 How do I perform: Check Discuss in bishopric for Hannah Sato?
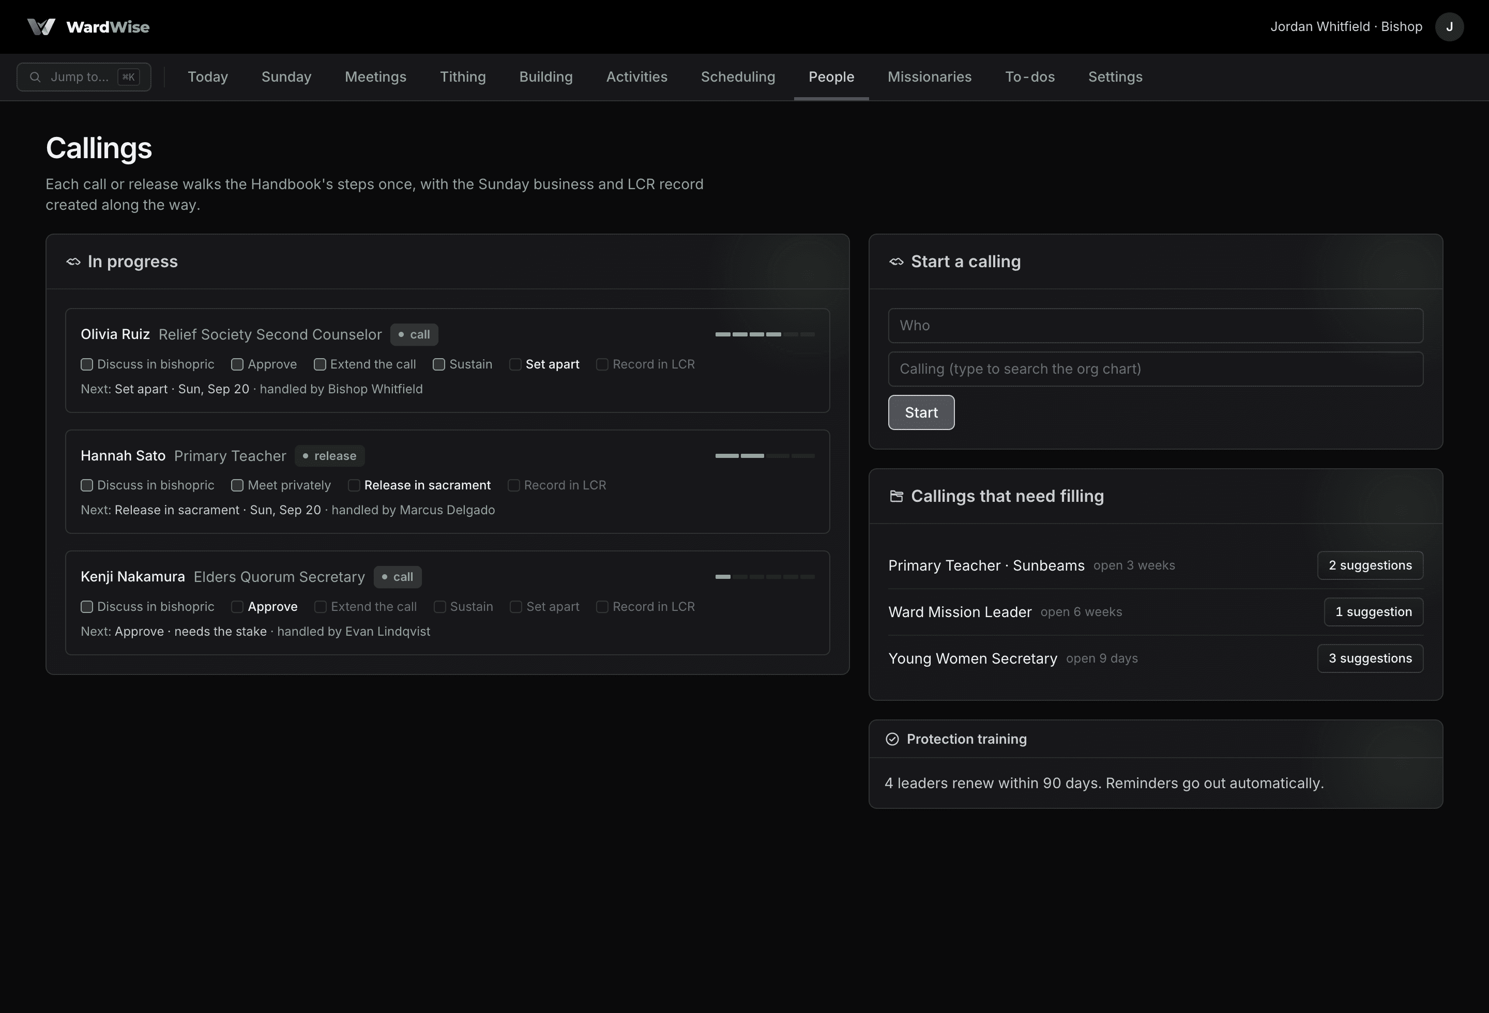pyautogui.click(x=86, y=485)
